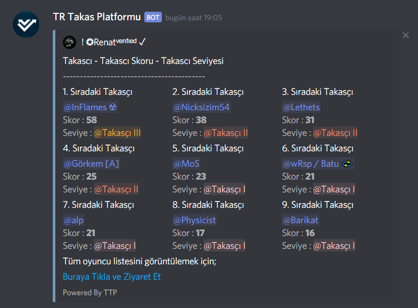Open the TR Takas Platformu username

(x=97, y=17)
